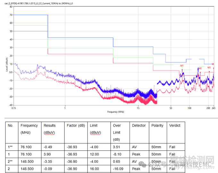
Task: Click the Verdict column header
Action: coord(175,126)
